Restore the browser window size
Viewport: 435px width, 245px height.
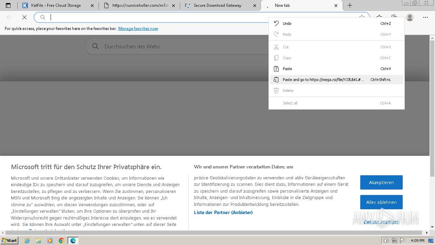[415, 3]
